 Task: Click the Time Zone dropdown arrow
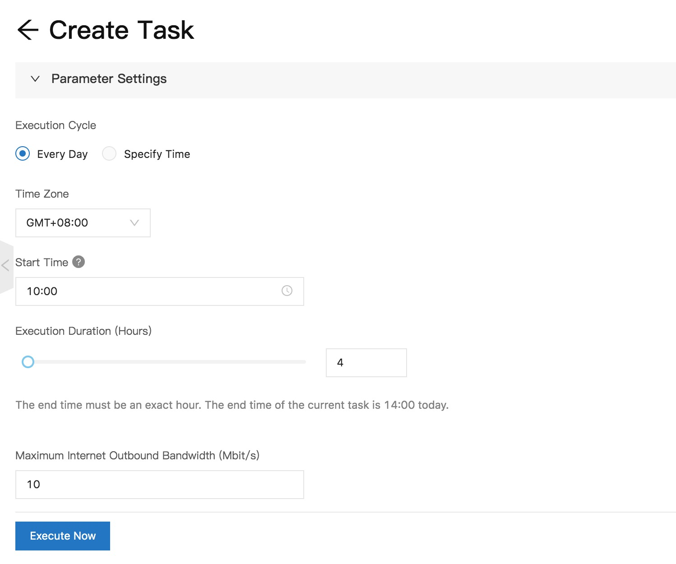tap(134, 223)
